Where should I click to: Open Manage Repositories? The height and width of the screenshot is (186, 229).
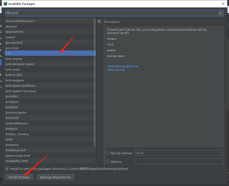point(55,177)
